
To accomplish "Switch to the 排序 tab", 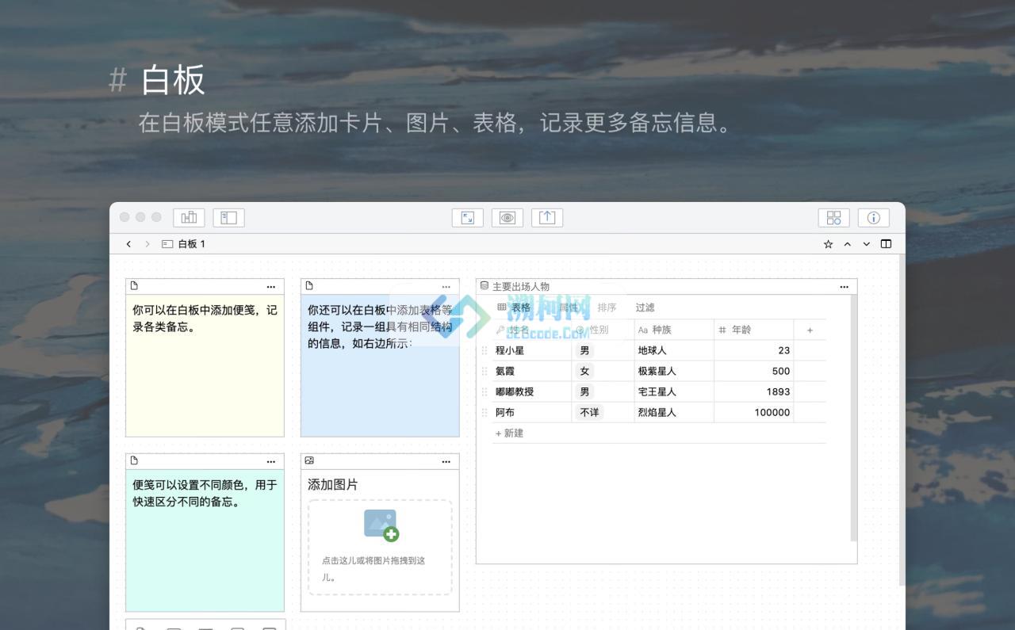I will click(607, 307).
